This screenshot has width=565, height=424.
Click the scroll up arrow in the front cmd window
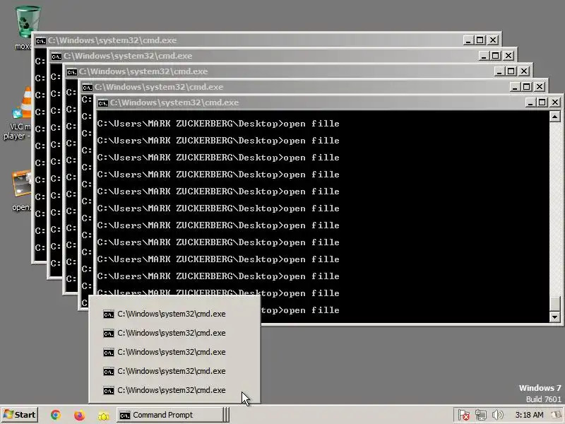point(555,117)
